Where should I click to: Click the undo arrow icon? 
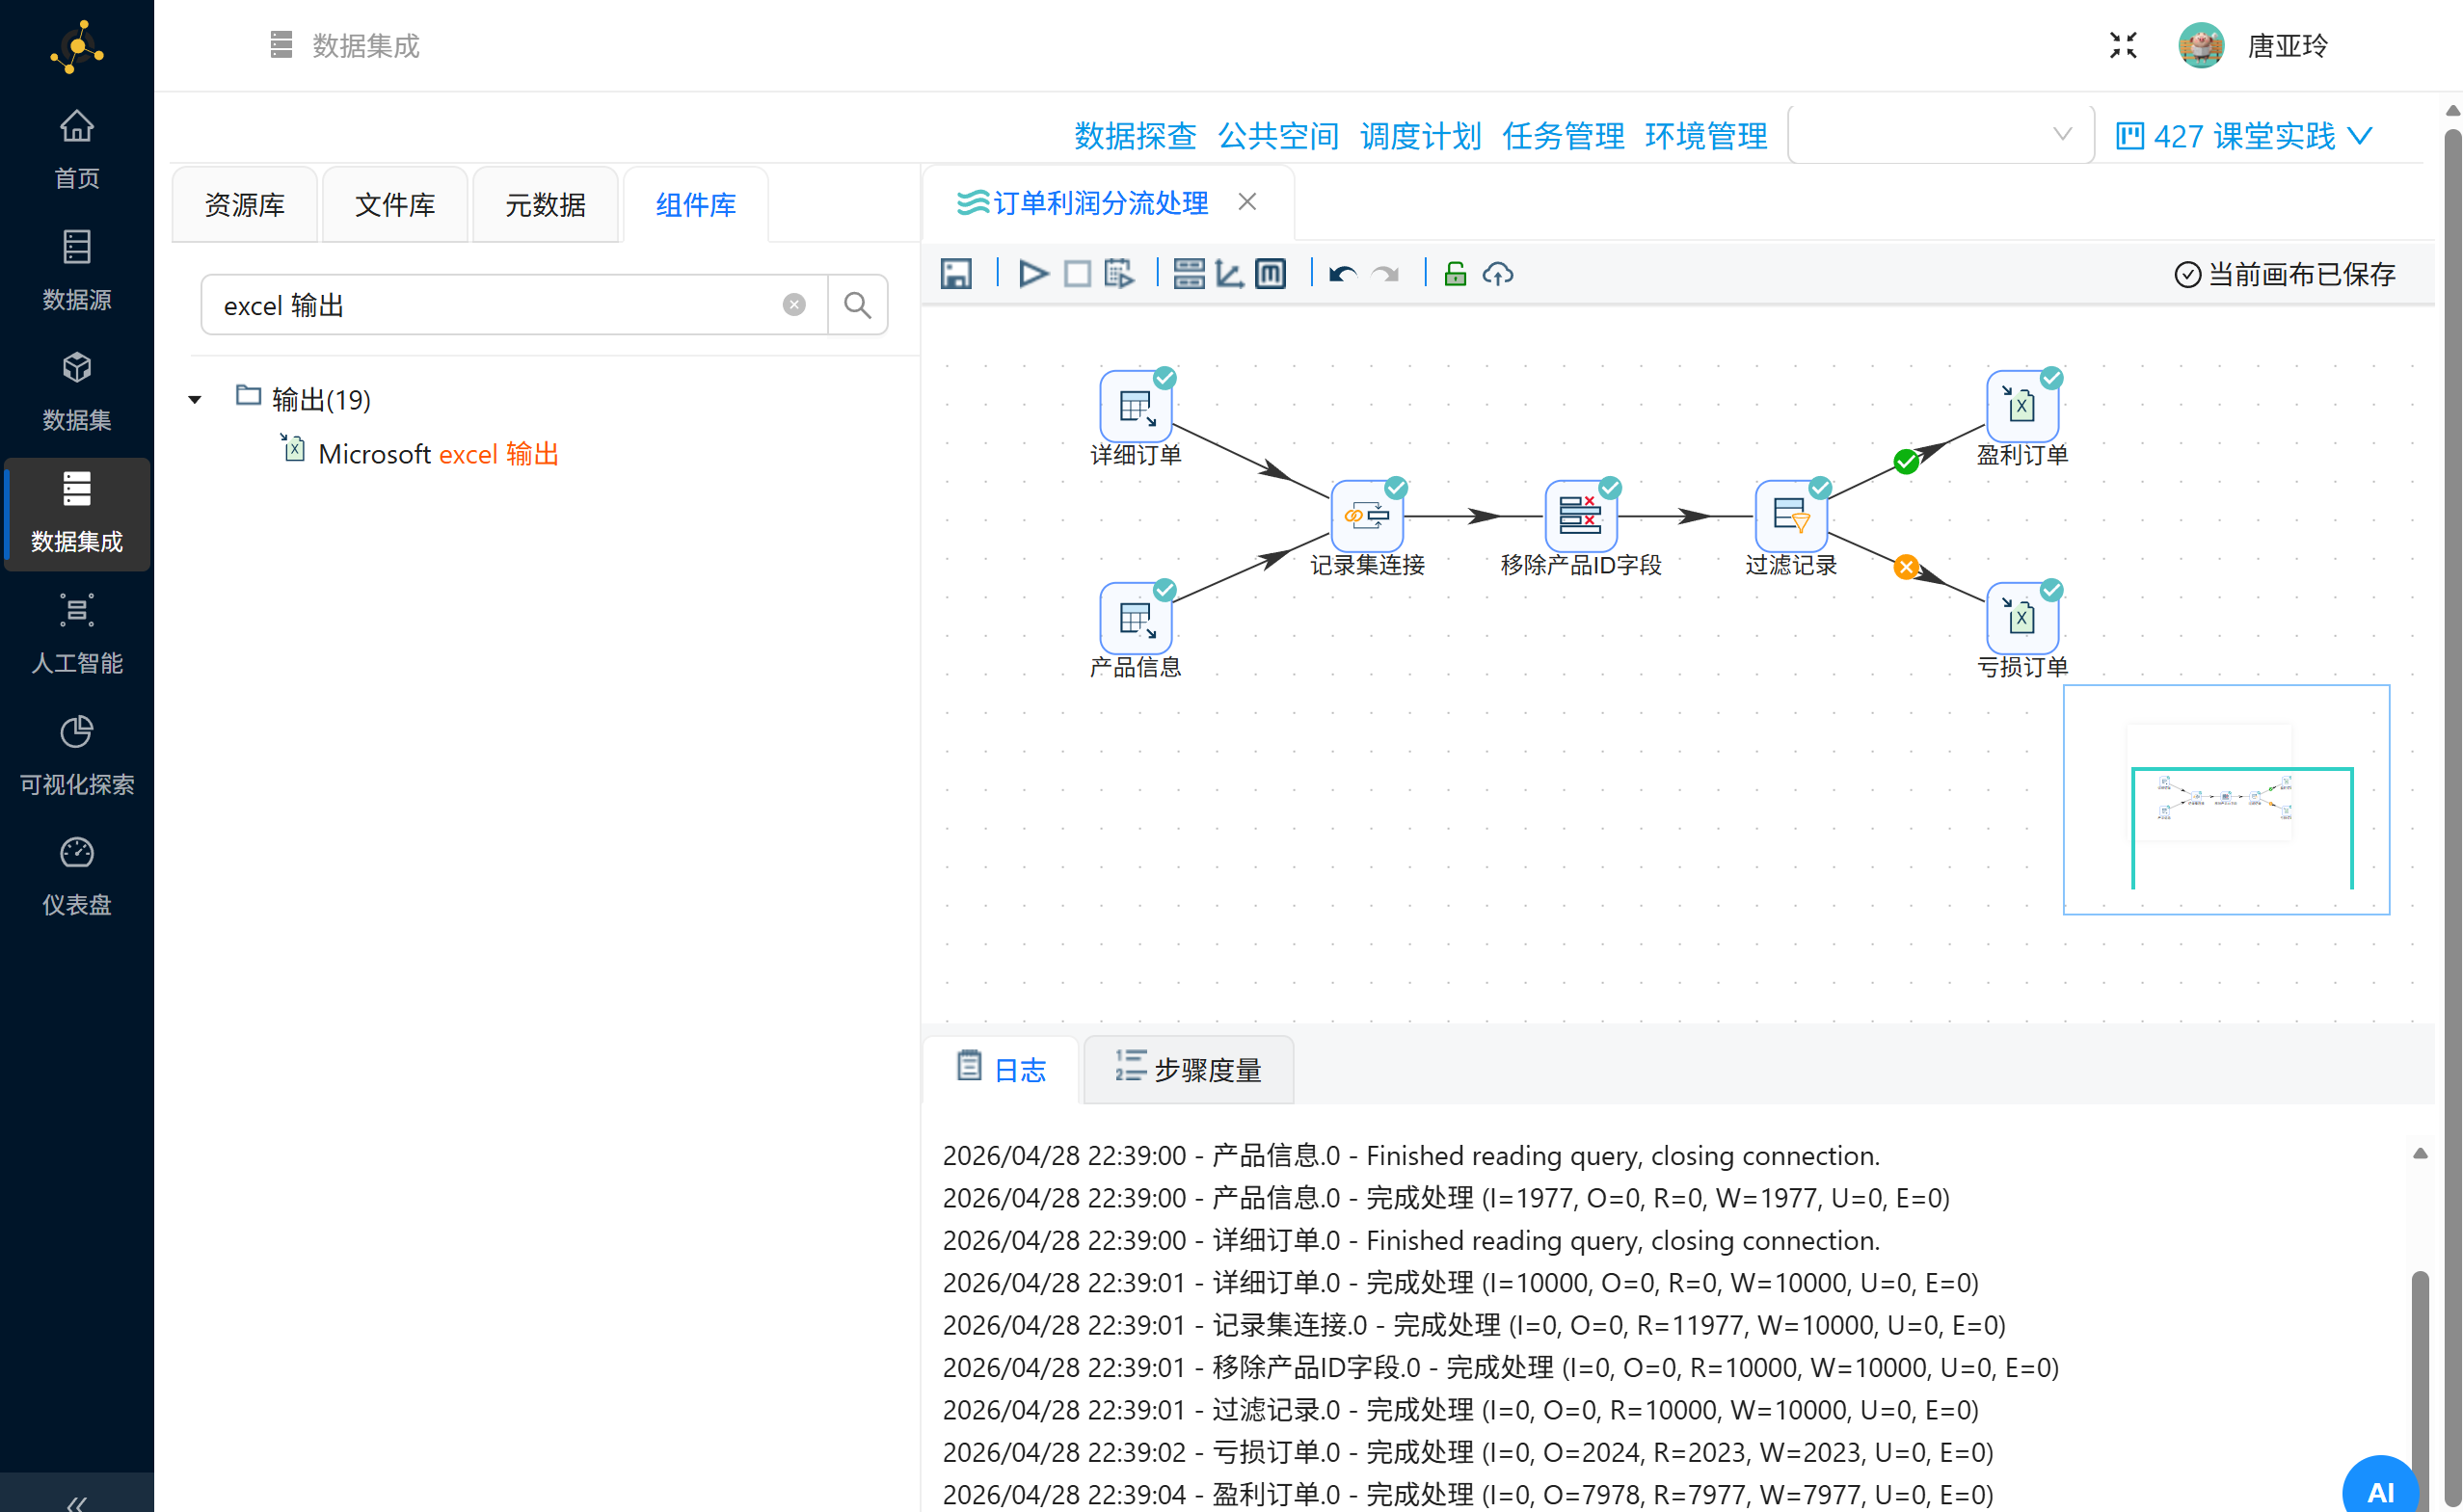click(1342, 274)
